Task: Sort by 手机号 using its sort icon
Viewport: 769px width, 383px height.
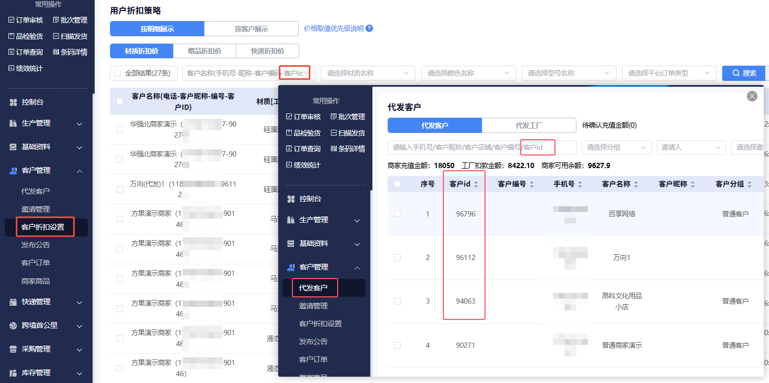Action: pyautogui.click(x=580, y=184)
